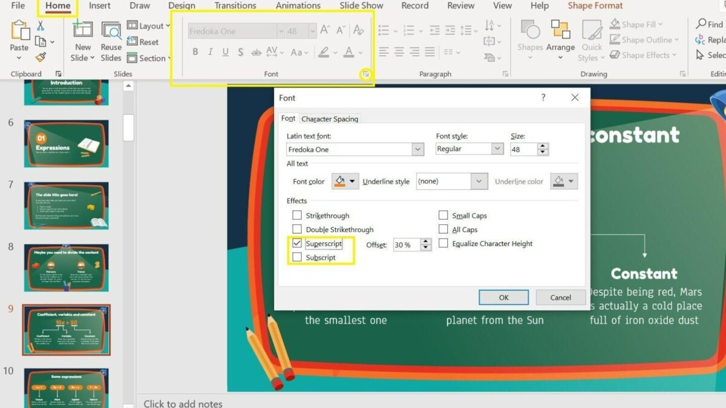Screen dimensions: 726x408
Task: Enable the Double Strikethrough checkbox
Action: [x=297, y=229]
